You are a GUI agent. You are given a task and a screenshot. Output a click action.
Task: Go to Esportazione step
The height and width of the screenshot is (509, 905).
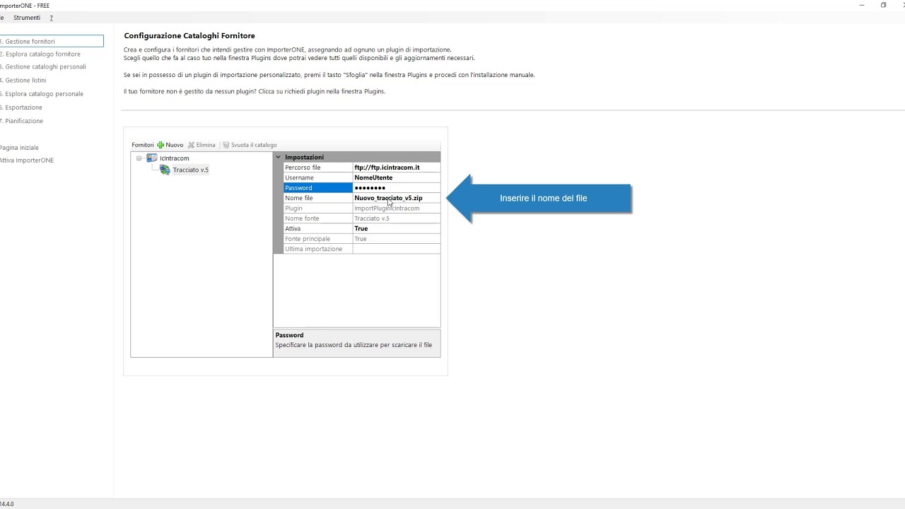click(22, 107)
